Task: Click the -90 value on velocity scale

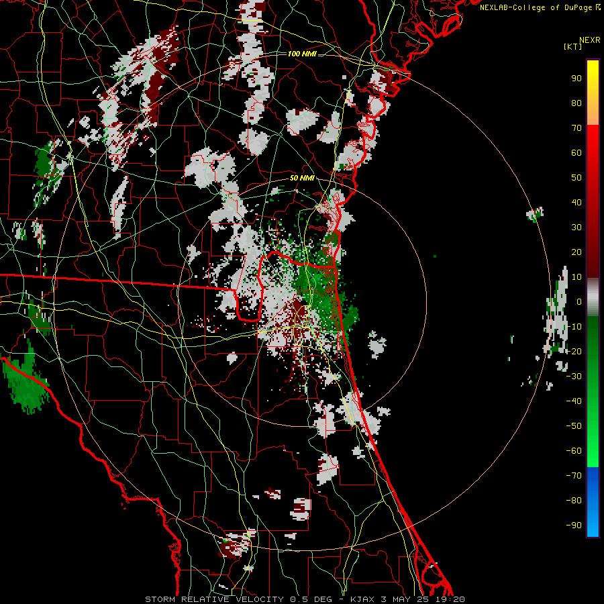Action: click(x=574, y=525)
